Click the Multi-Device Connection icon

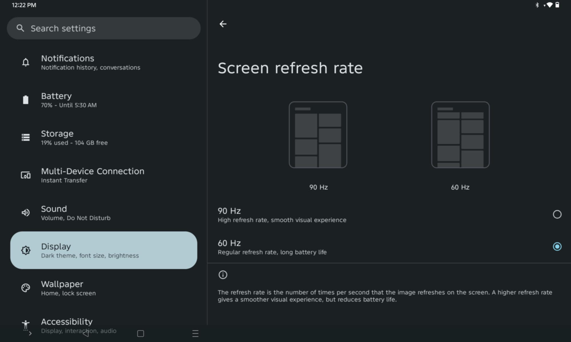click(x=26, y=175)
